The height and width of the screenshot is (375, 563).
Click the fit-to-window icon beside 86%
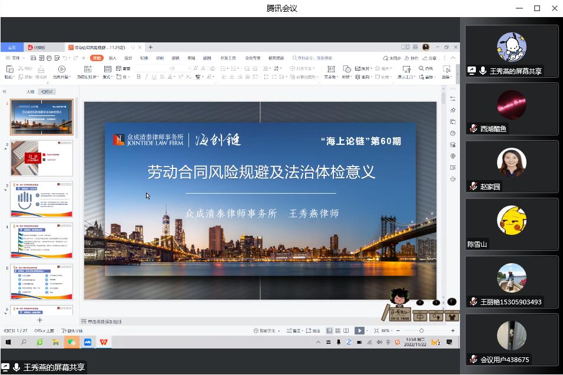[376, 330]
